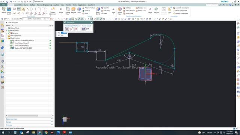The image size is (240, 135).
Task: Open the Within Work Part Only dropdown
Action: tap(35, 19)
